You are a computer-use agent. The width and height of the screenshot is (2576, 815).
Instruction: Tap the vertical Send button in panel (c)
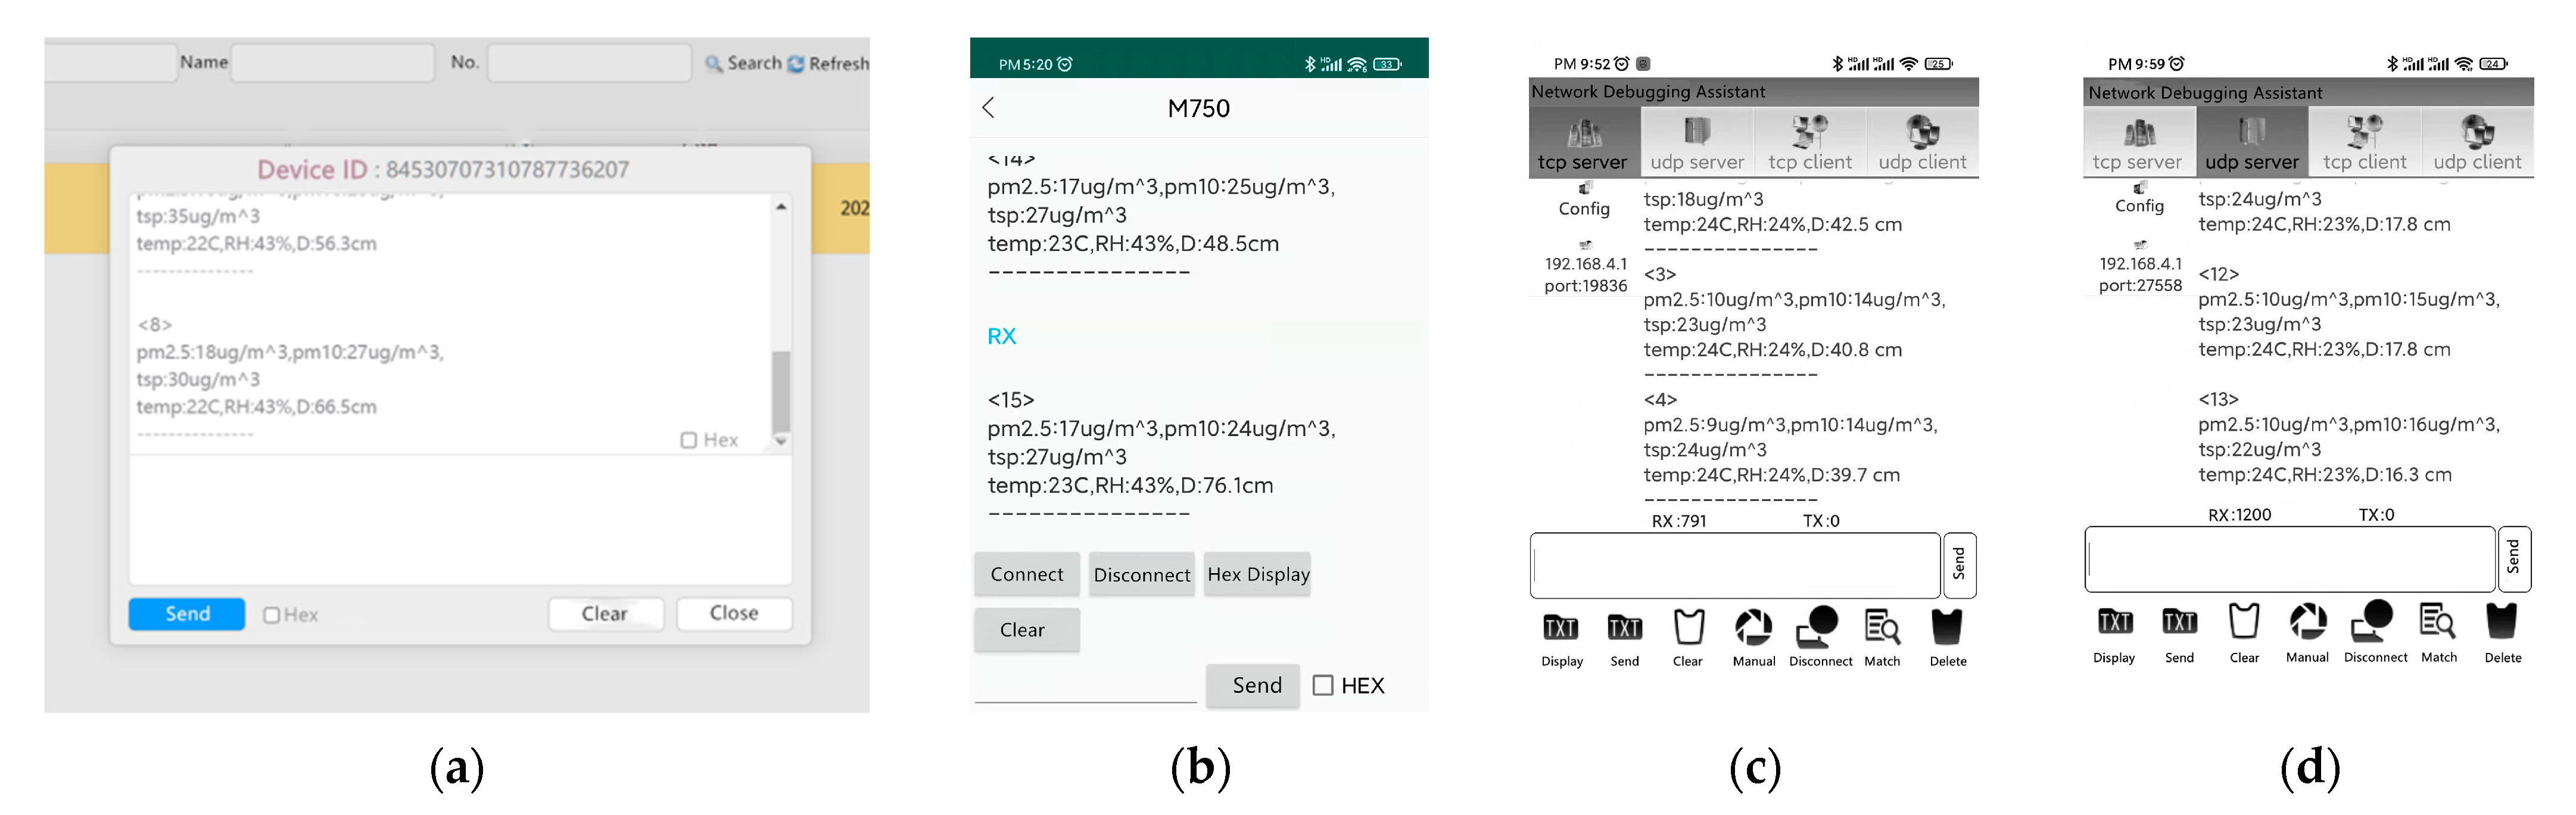click(x=1959, y=565)
